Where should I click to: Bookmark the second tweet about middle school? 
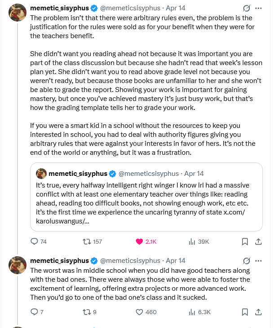(x=245, y=312)
